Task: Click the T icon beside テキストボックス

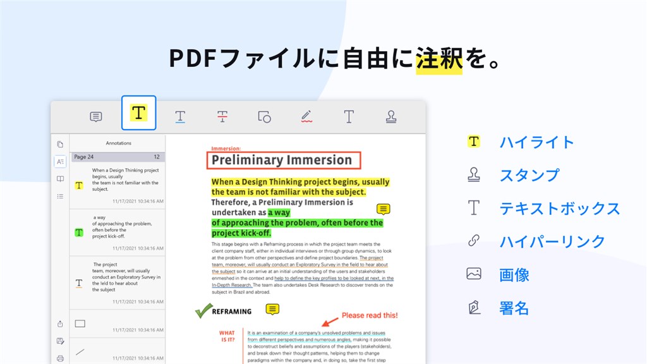Action: (x=474, y=207)
